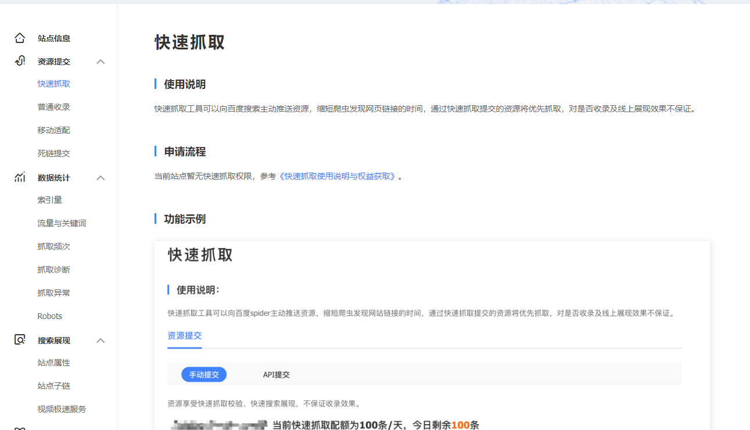Open 普通收录 menu item
The image size is (750, 430).
54,107
